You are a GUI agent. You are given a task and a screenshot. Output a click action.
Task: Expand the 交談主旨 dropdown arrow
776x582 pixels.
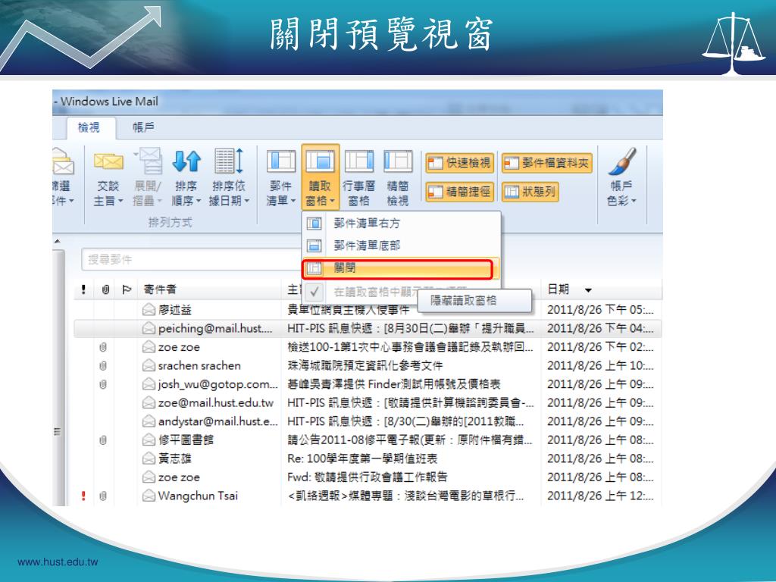tap(120, 201)
